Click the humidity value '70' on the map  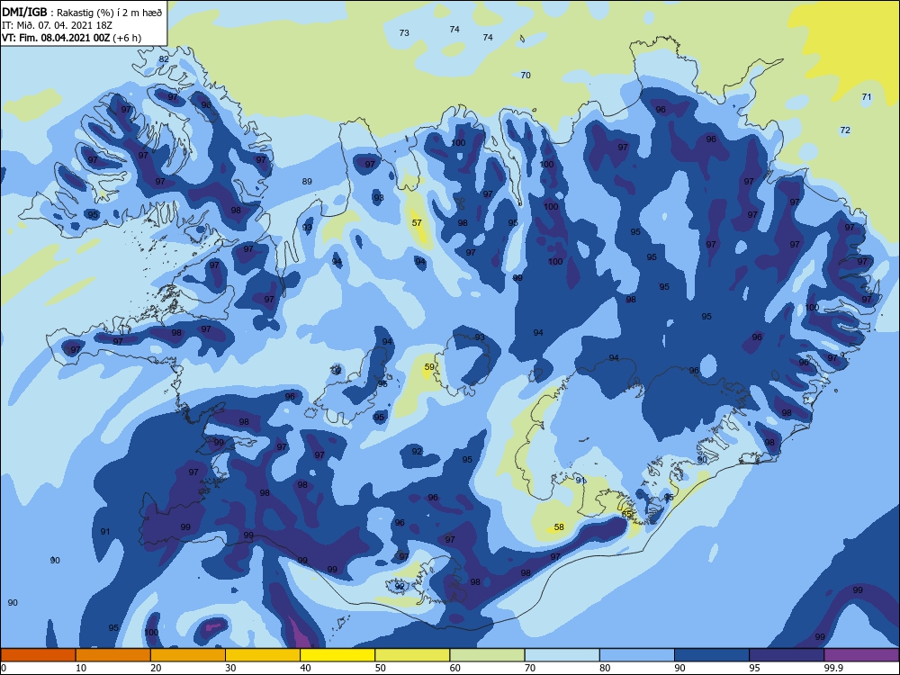click(526, 76)
